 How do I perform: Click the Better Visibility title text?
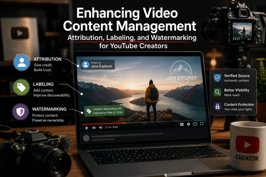[237, 90]
